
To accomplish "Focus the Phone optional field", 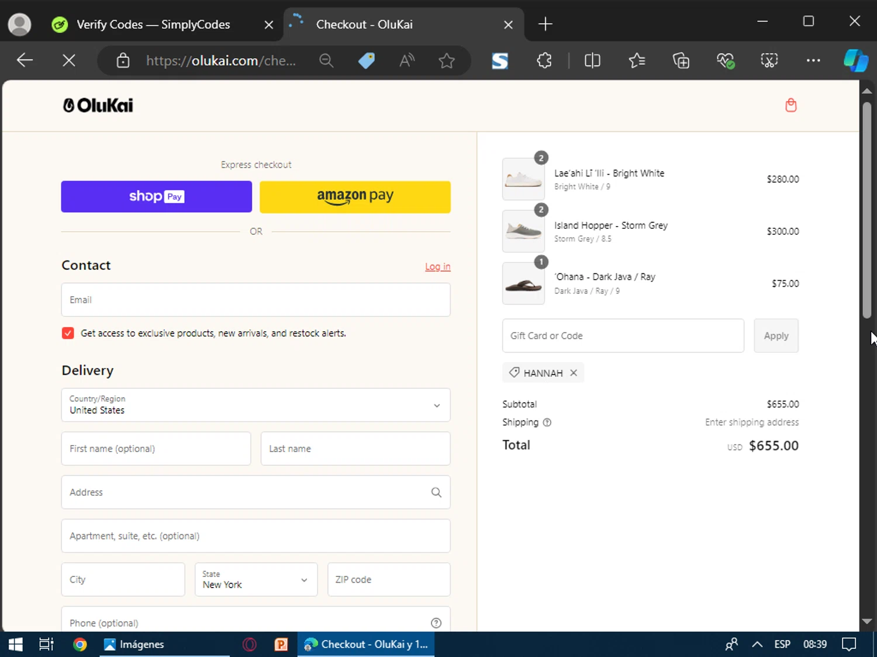I will 255,620.
